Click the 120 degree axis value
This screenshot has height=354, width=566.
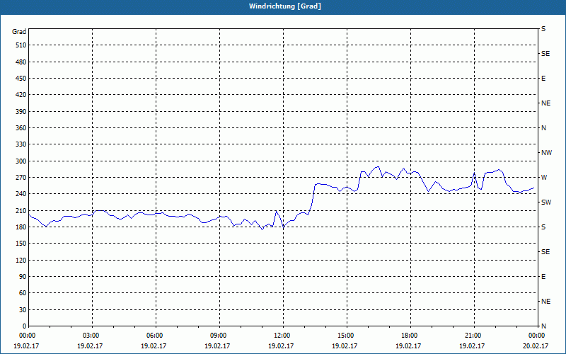click(x=21, y=260)
